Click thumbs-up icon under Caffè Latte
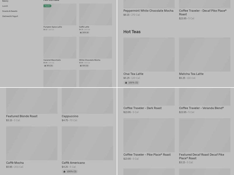Viewport: 234px width, 175px height. pos(81,33)
